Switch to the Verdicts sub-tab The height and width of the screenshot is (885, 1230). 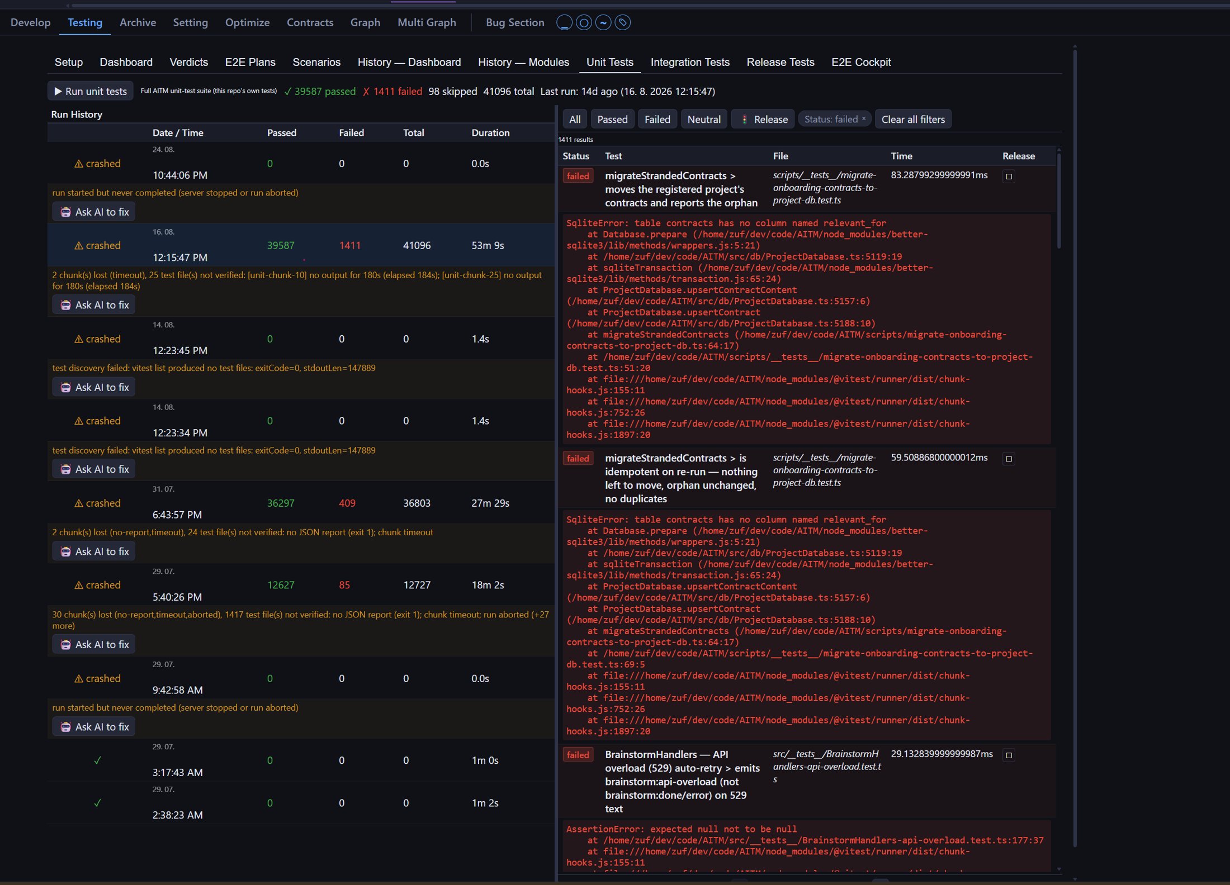(x=188, y=62)
